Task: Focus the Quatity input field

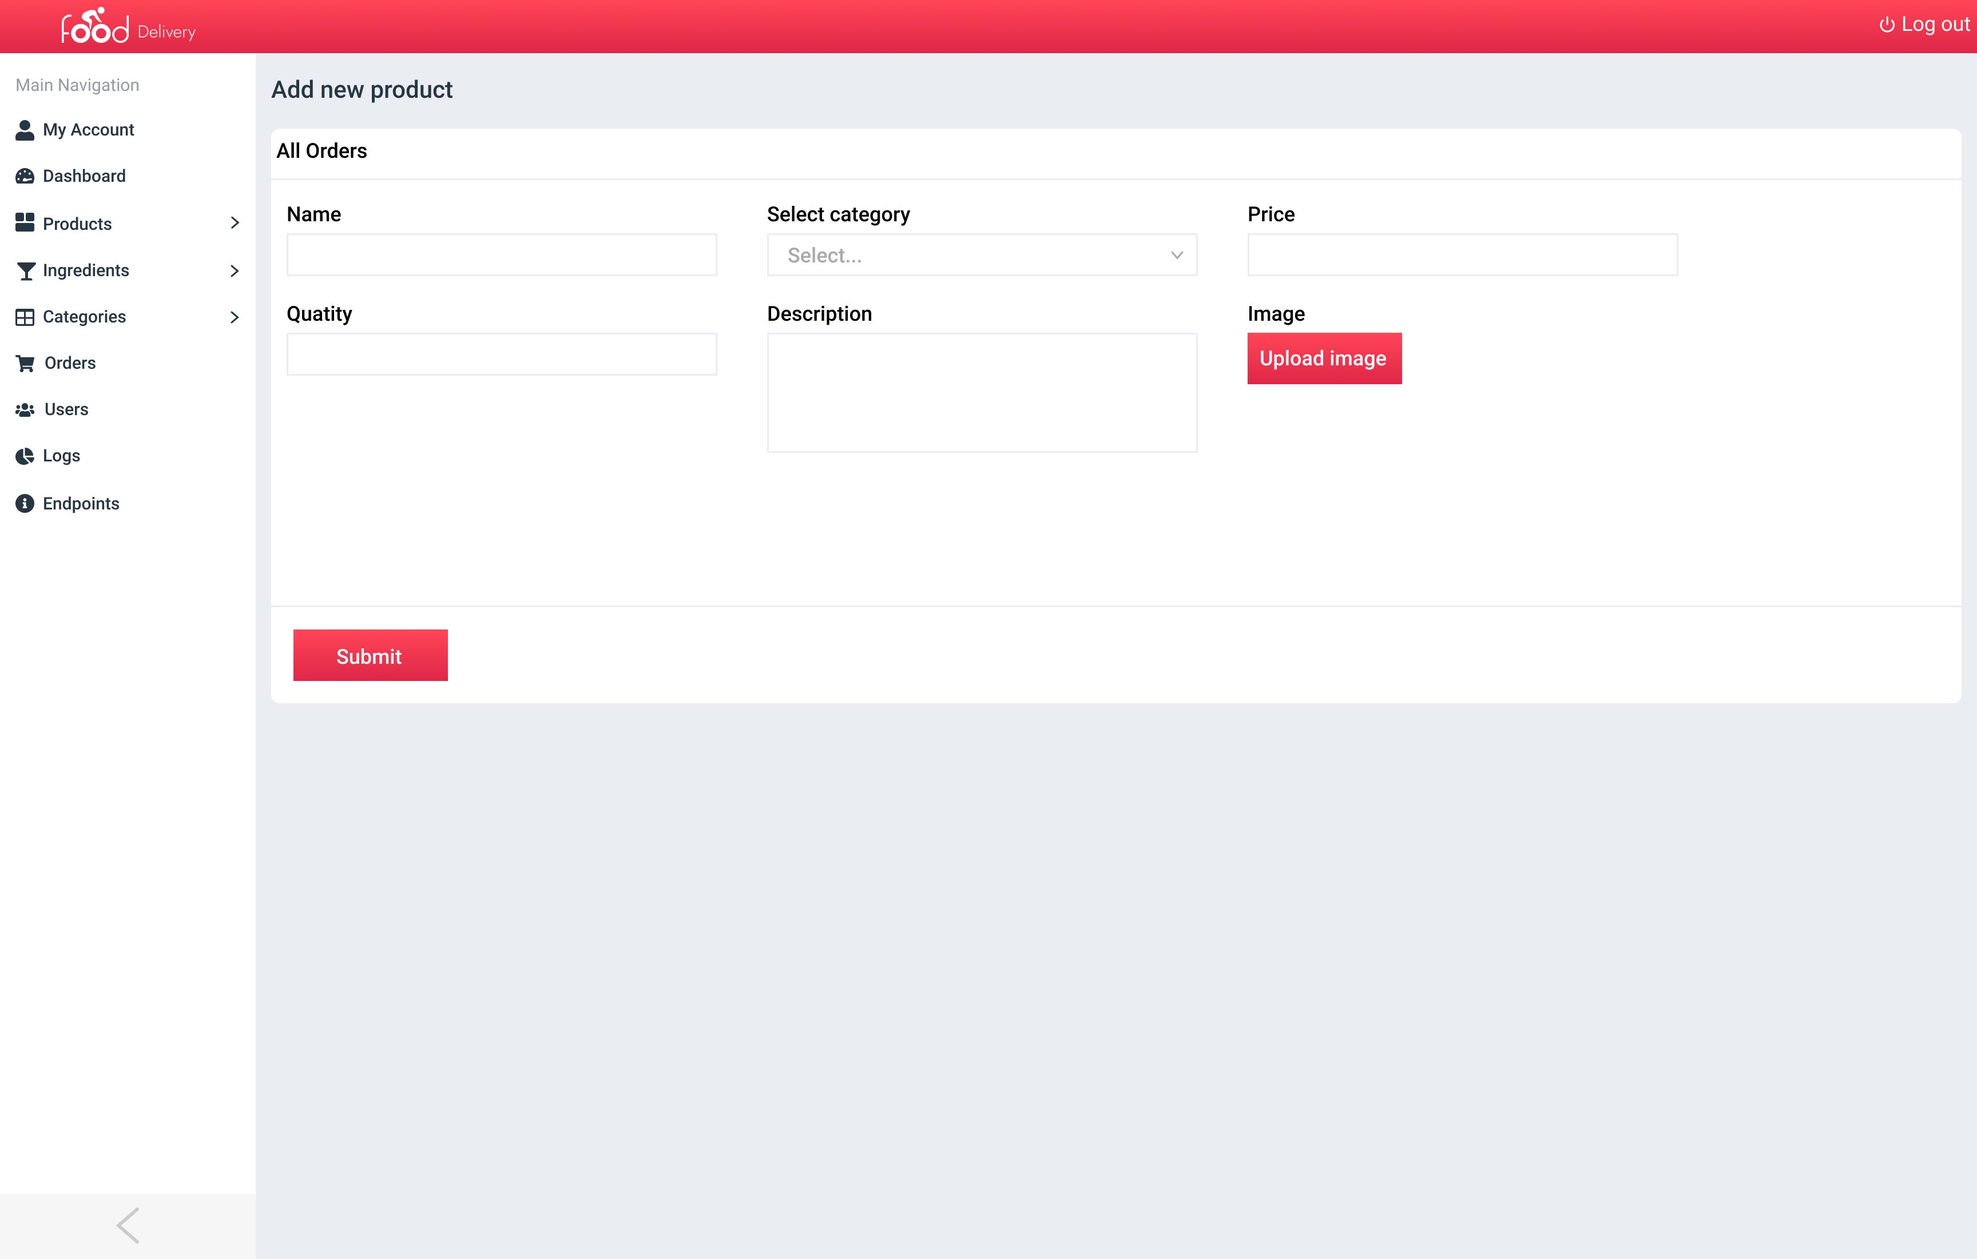Action: tap(502, 354)
